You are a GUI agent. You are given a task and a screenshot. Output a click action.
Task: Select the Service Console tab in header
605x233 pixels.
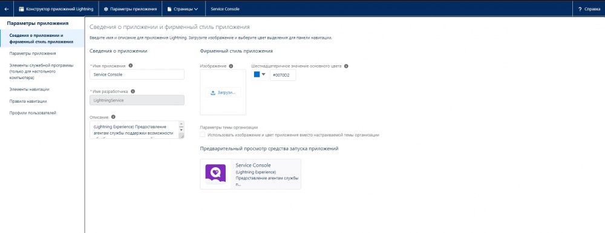(x=225, y=9)
